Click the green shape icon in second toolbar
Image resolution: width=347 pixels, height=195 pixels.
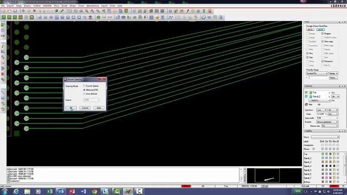(x=98, y=17)
